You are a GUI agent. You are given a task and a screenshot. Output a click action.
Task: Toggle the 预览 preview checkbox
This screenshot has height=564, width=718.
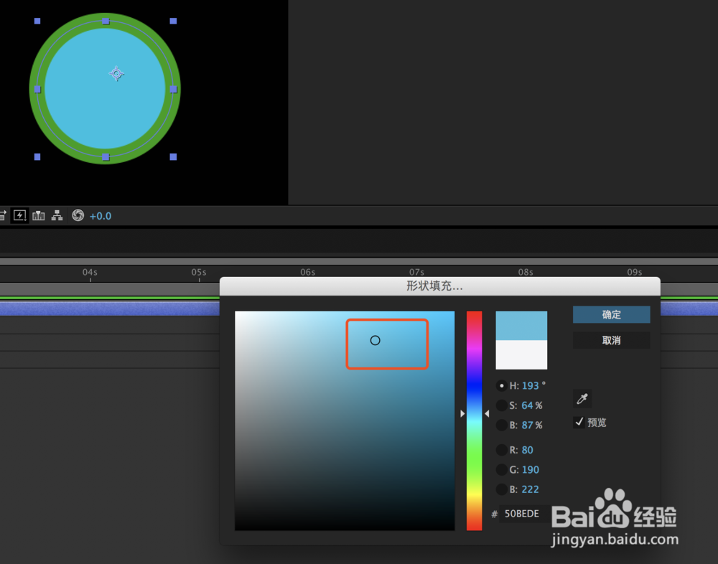click(x=579, y=422)
